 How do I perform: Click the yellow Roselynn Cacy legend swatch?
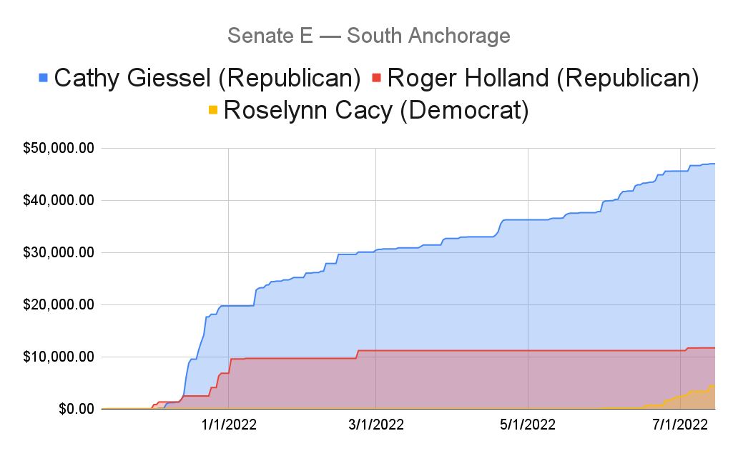[212, 110]
